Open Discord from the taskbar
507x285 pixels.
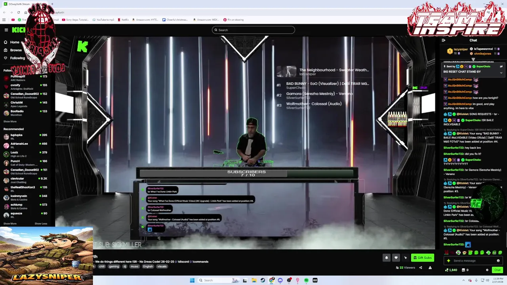click(x=280, y=280)
